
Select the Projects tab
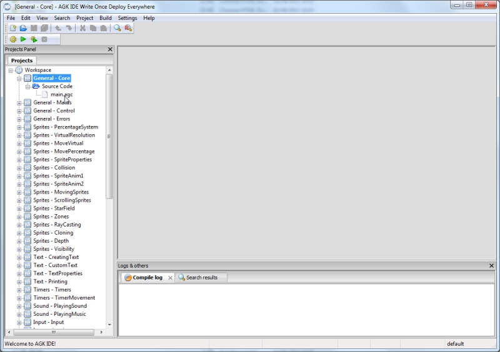tap(22, 61)
